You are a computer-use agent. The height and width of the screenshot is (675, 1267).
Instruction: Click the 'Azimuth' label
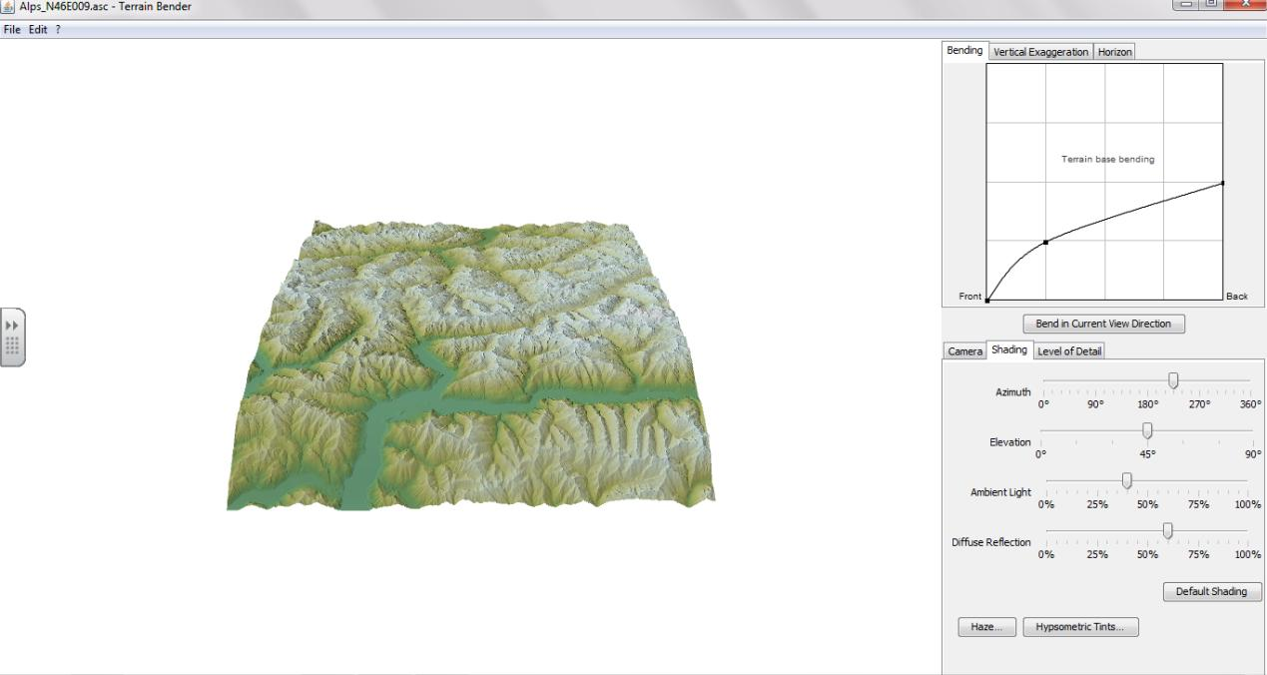[x=1012, y=392]
